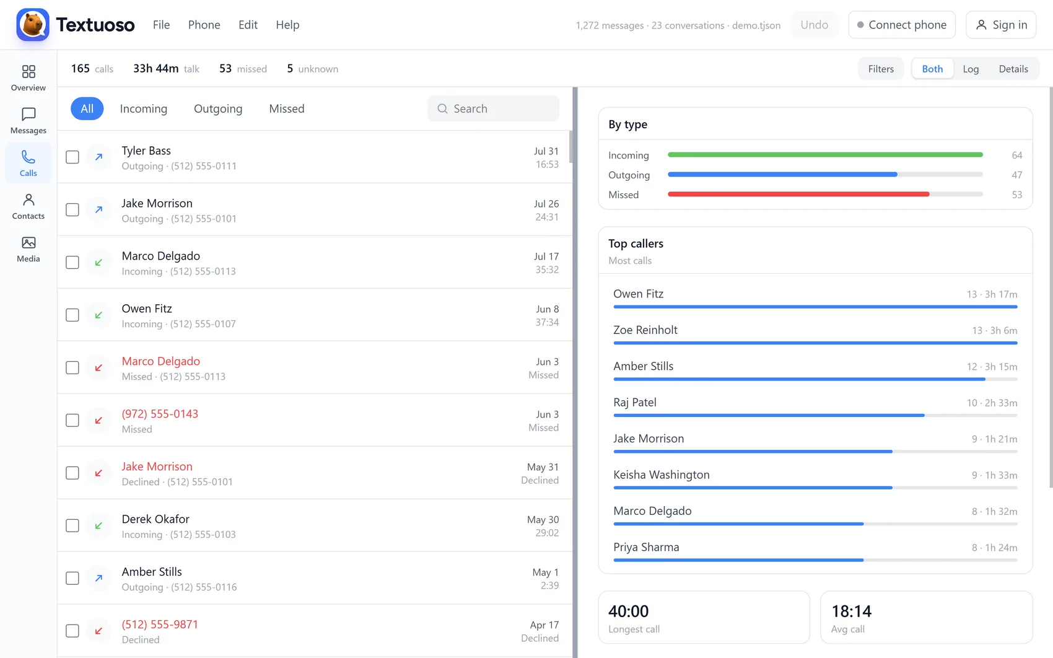This screenshot has height=658, width=1053.
Task: Select the Amber Stills call checkbox
Action: pos(72,579)
